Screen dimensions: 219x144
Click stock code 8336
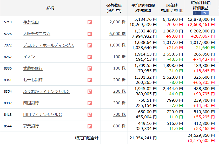tap(8, 68)
